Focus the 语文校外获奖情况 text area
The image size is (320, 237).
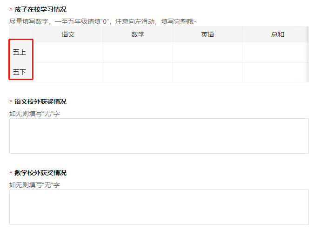[x=159, y=136]
